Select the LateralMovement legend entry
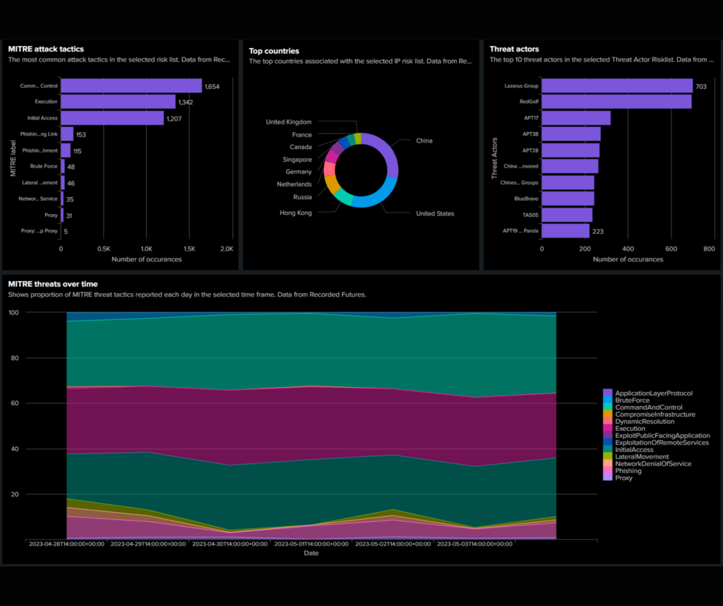Viewport: 723px width, 606px height. 643,457
